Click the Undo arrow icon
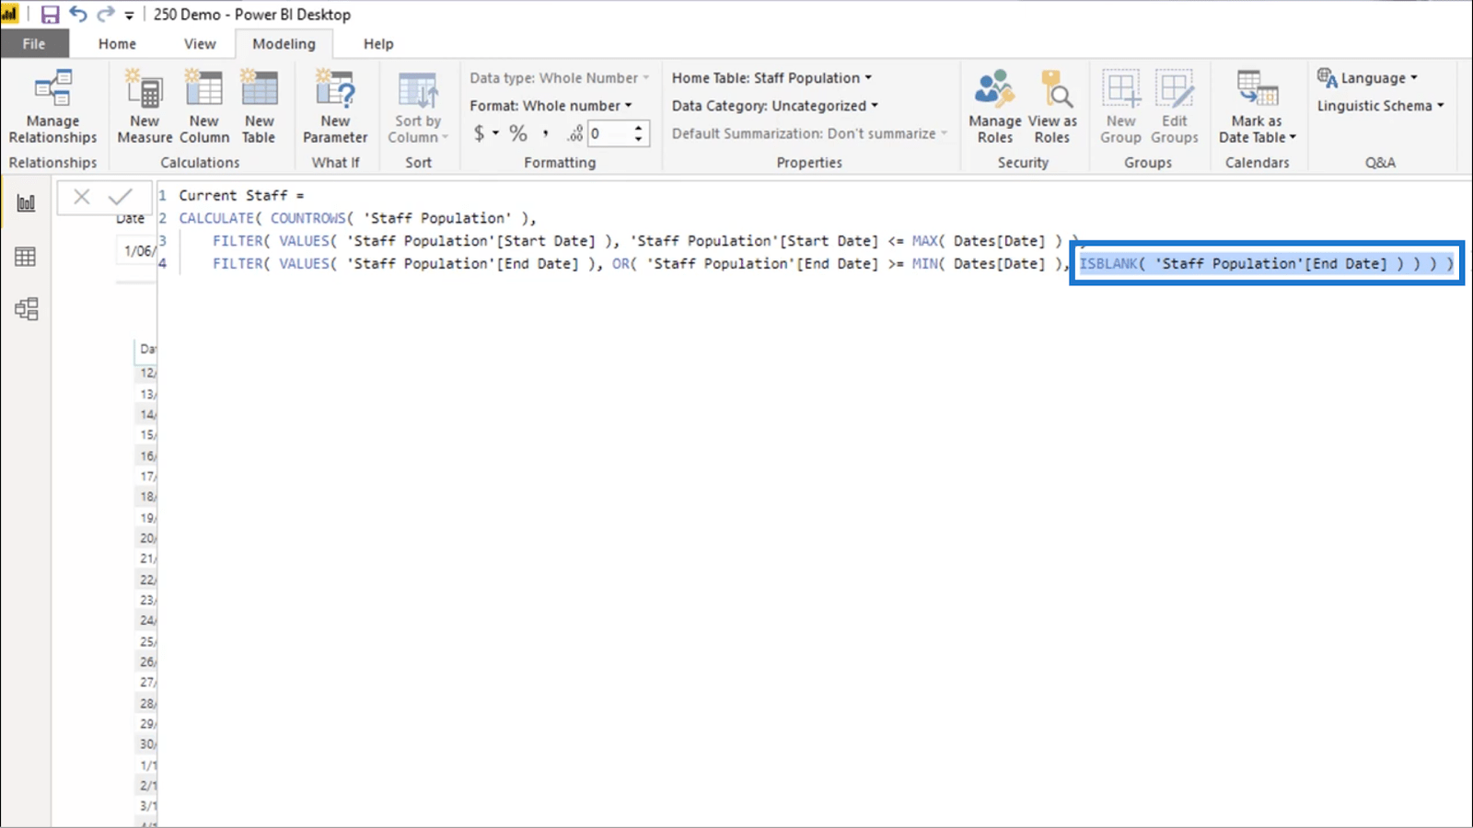Viewport: 1473px width, 828px height. [78, 14]
